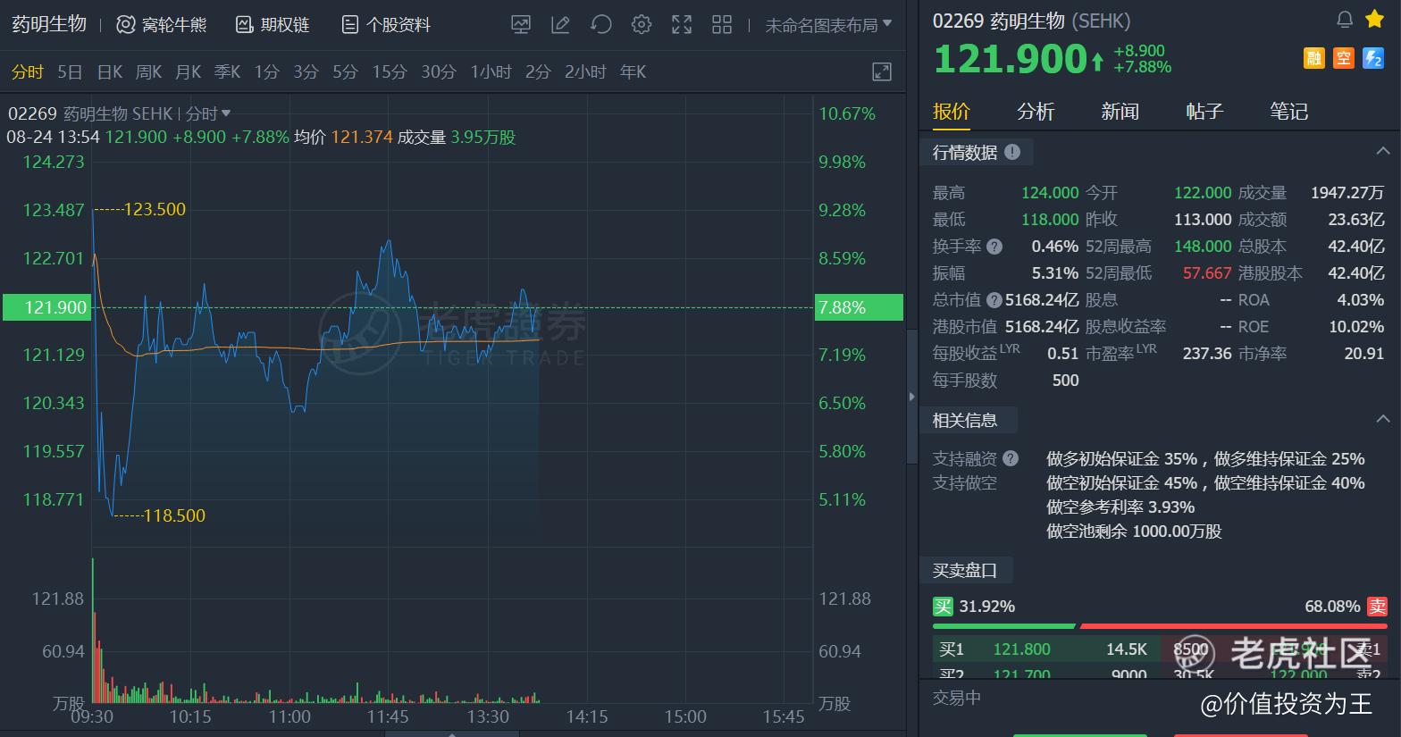The height and width of the screenshot is (737, 1401).
Task: Click the blue lightning level-2 badge
Action: coord(1373,58)
